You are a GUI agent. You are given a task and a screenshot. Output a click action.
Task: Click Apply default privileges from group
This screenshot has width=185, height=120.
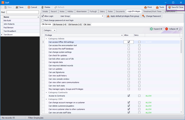[x=123, y=16]
